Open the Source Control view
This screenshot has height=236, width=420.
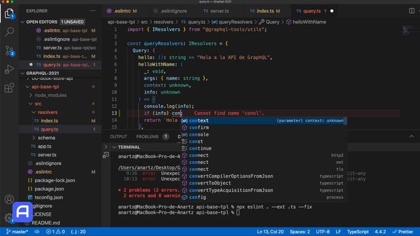click(x=9, y=50)
